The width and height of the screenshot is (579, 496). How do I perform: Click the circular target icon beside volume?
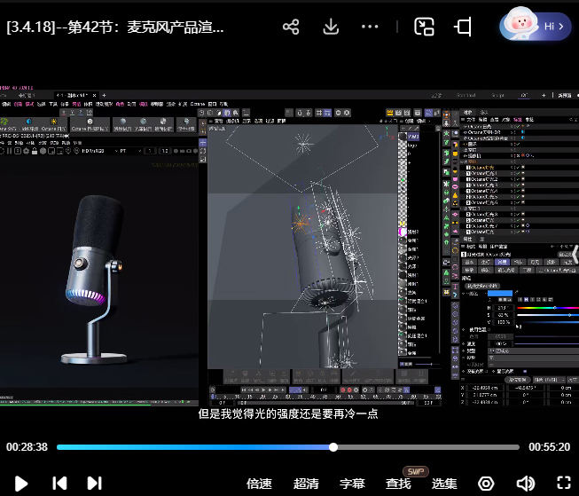[486, 484]
